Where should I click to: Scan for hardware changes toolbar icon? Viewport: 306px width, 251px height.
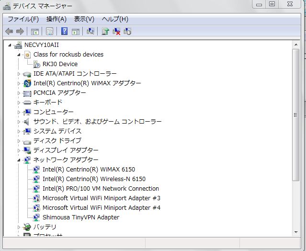91,31
